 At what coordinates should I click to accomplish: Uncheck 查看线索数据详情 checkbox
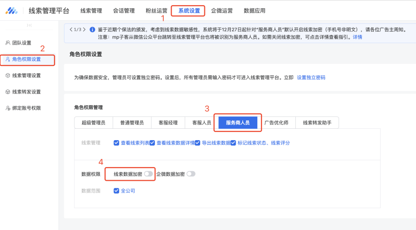pyautogui.click(x=152, y=143)
